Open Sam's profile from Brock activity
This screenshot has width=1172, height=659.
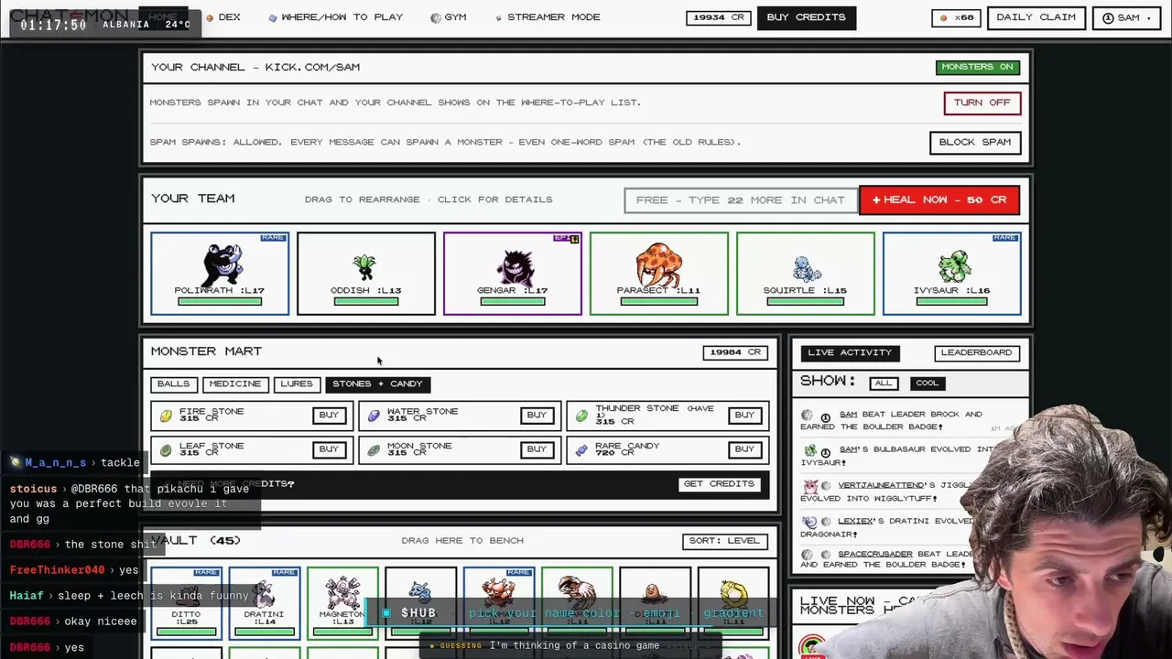click(848, 415)
